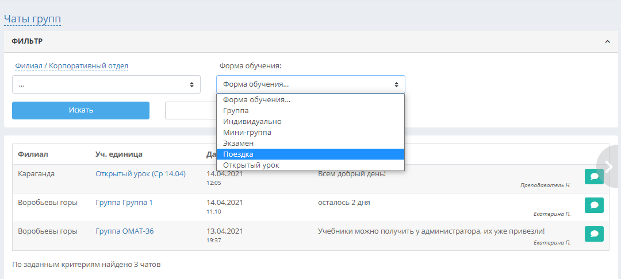621x279 pixels.
Task: Click the Форма обучения: field label
Action: pos(250,66)
